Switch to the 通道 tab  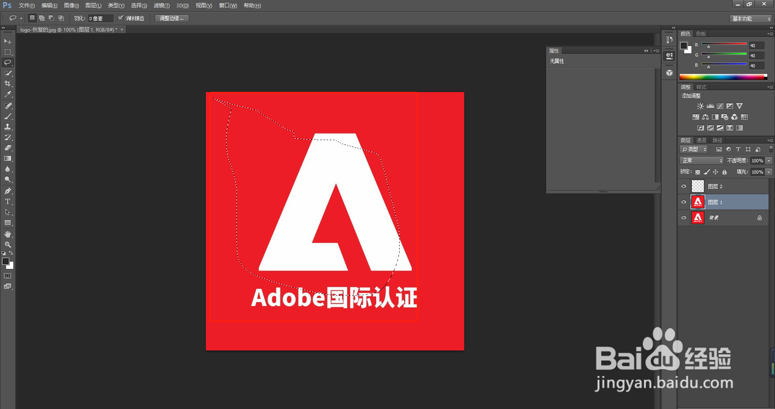(x=702, y=141)
